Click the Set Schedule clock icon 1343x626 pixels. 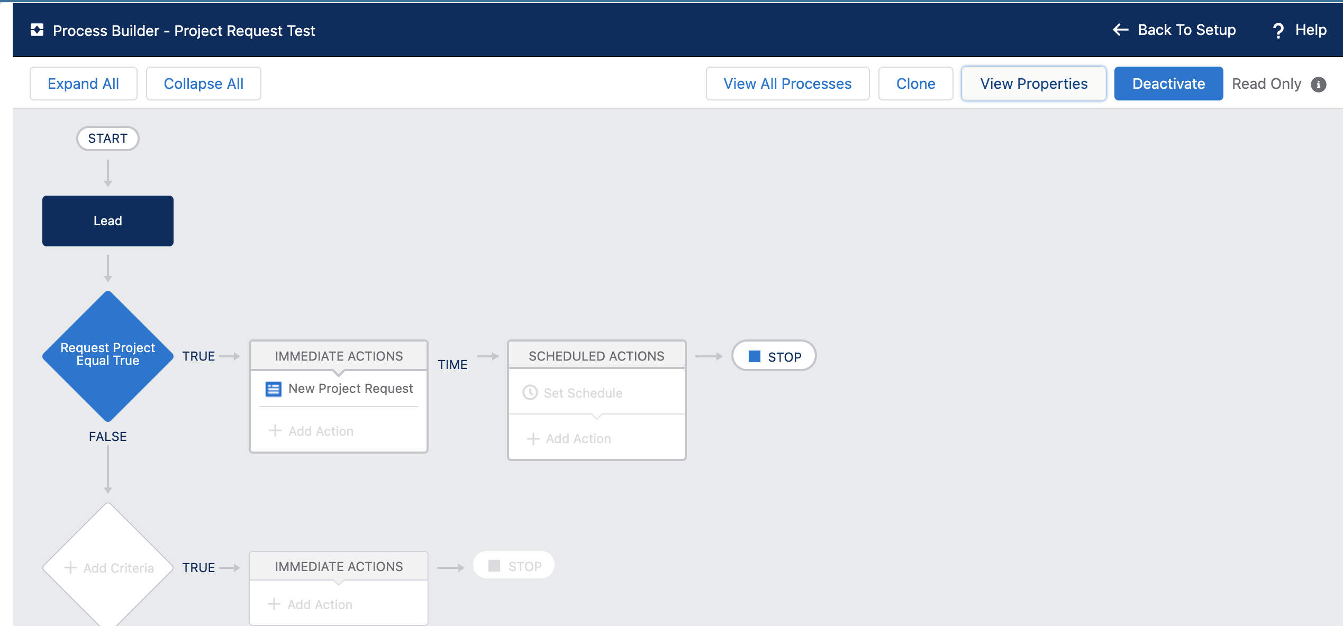click(x=530, y=393)
